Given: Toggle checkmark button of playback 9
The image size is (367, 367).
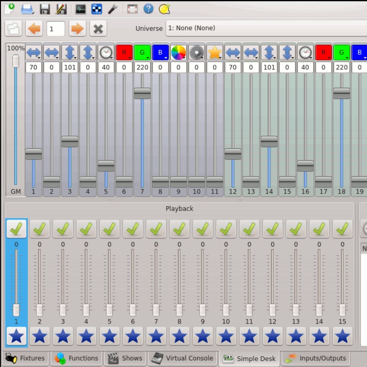Looking at the screenshot, I should coord(203,229).
